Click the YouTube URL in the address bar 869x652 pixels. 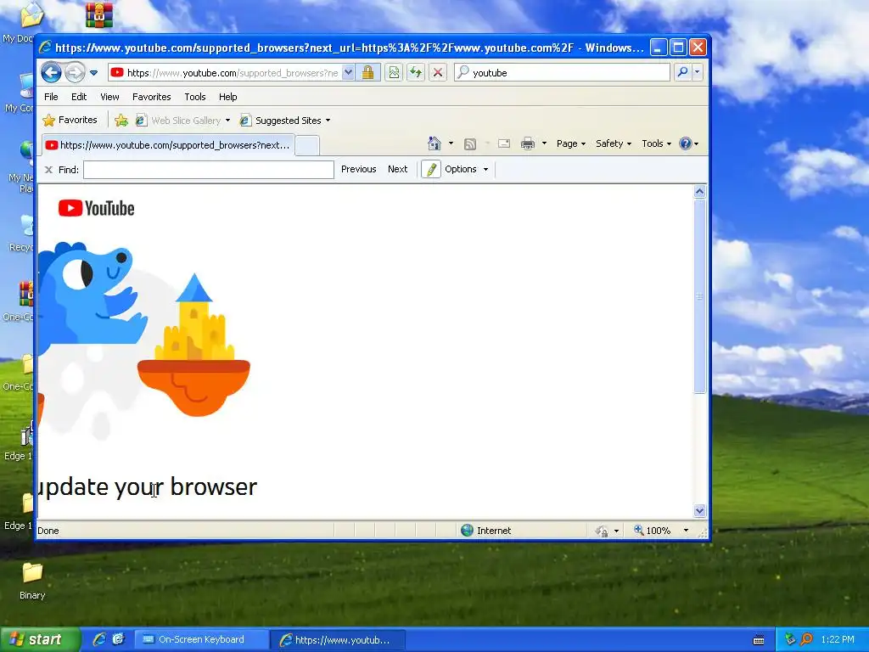233,73
